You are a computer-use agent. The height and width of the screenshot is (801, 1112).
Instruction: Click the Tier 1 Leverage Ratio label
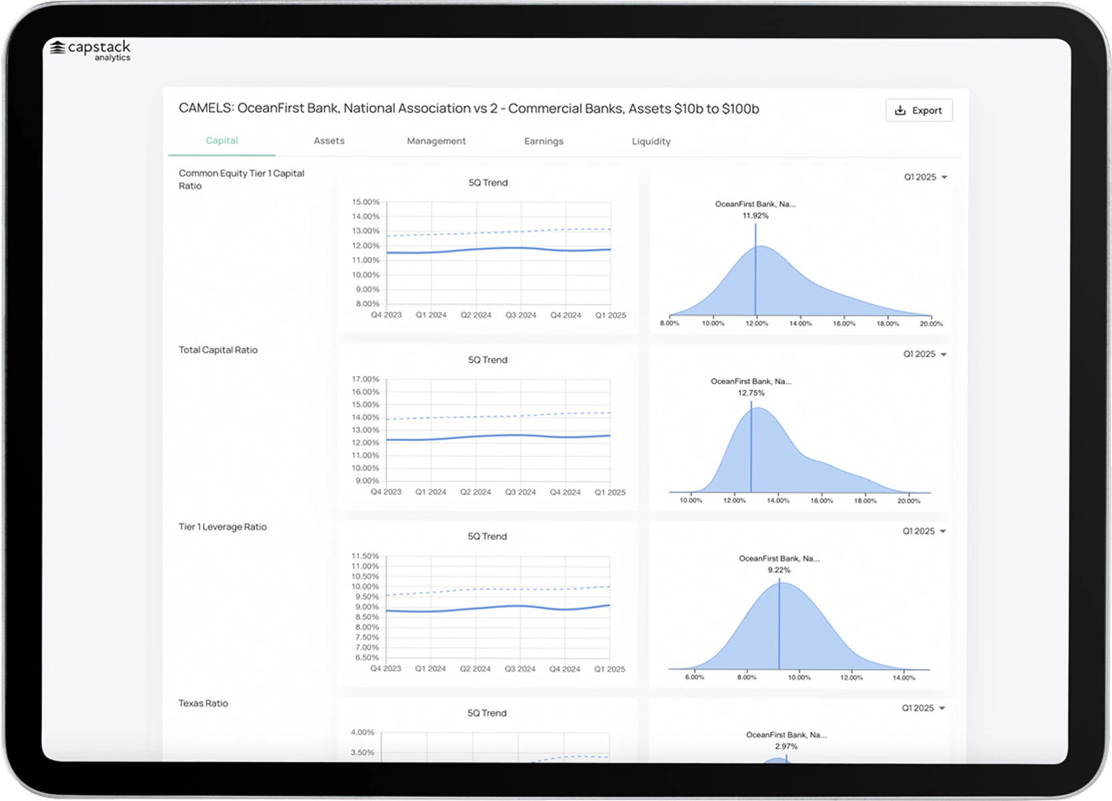click(222, 527)
